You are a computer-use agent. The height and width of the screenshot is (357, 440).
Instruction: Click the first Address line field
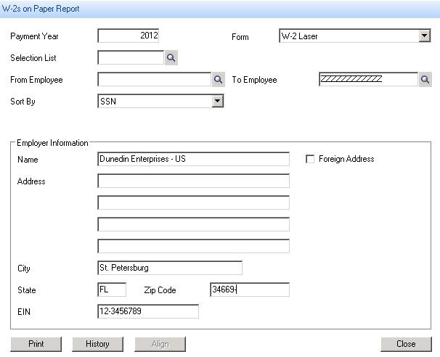tap(192, 181)
